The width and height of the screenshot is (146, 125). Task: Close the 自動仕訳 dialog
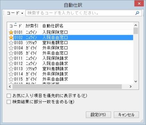click(x=139, y=3)
